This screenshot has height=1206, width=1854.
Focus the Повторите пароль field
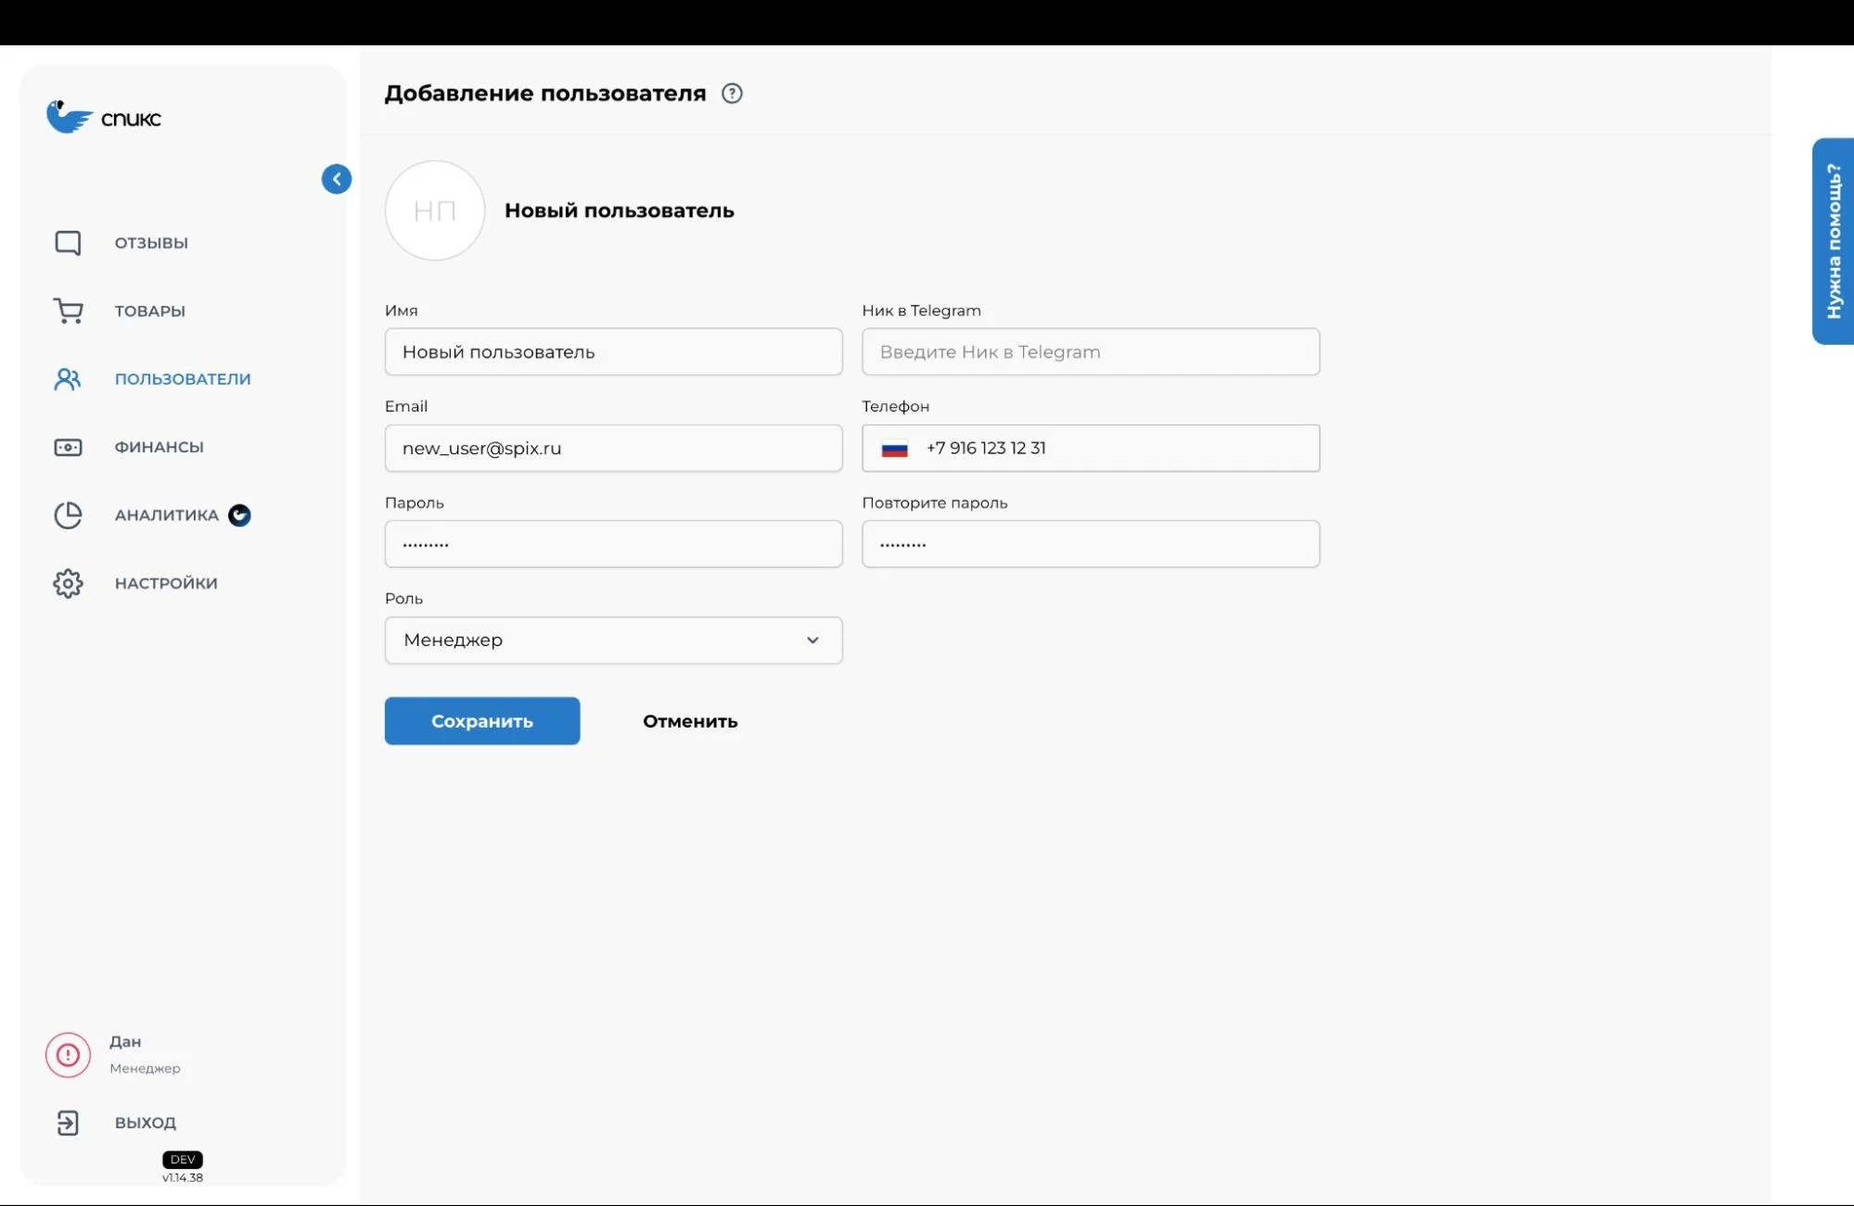(1091, 544)
